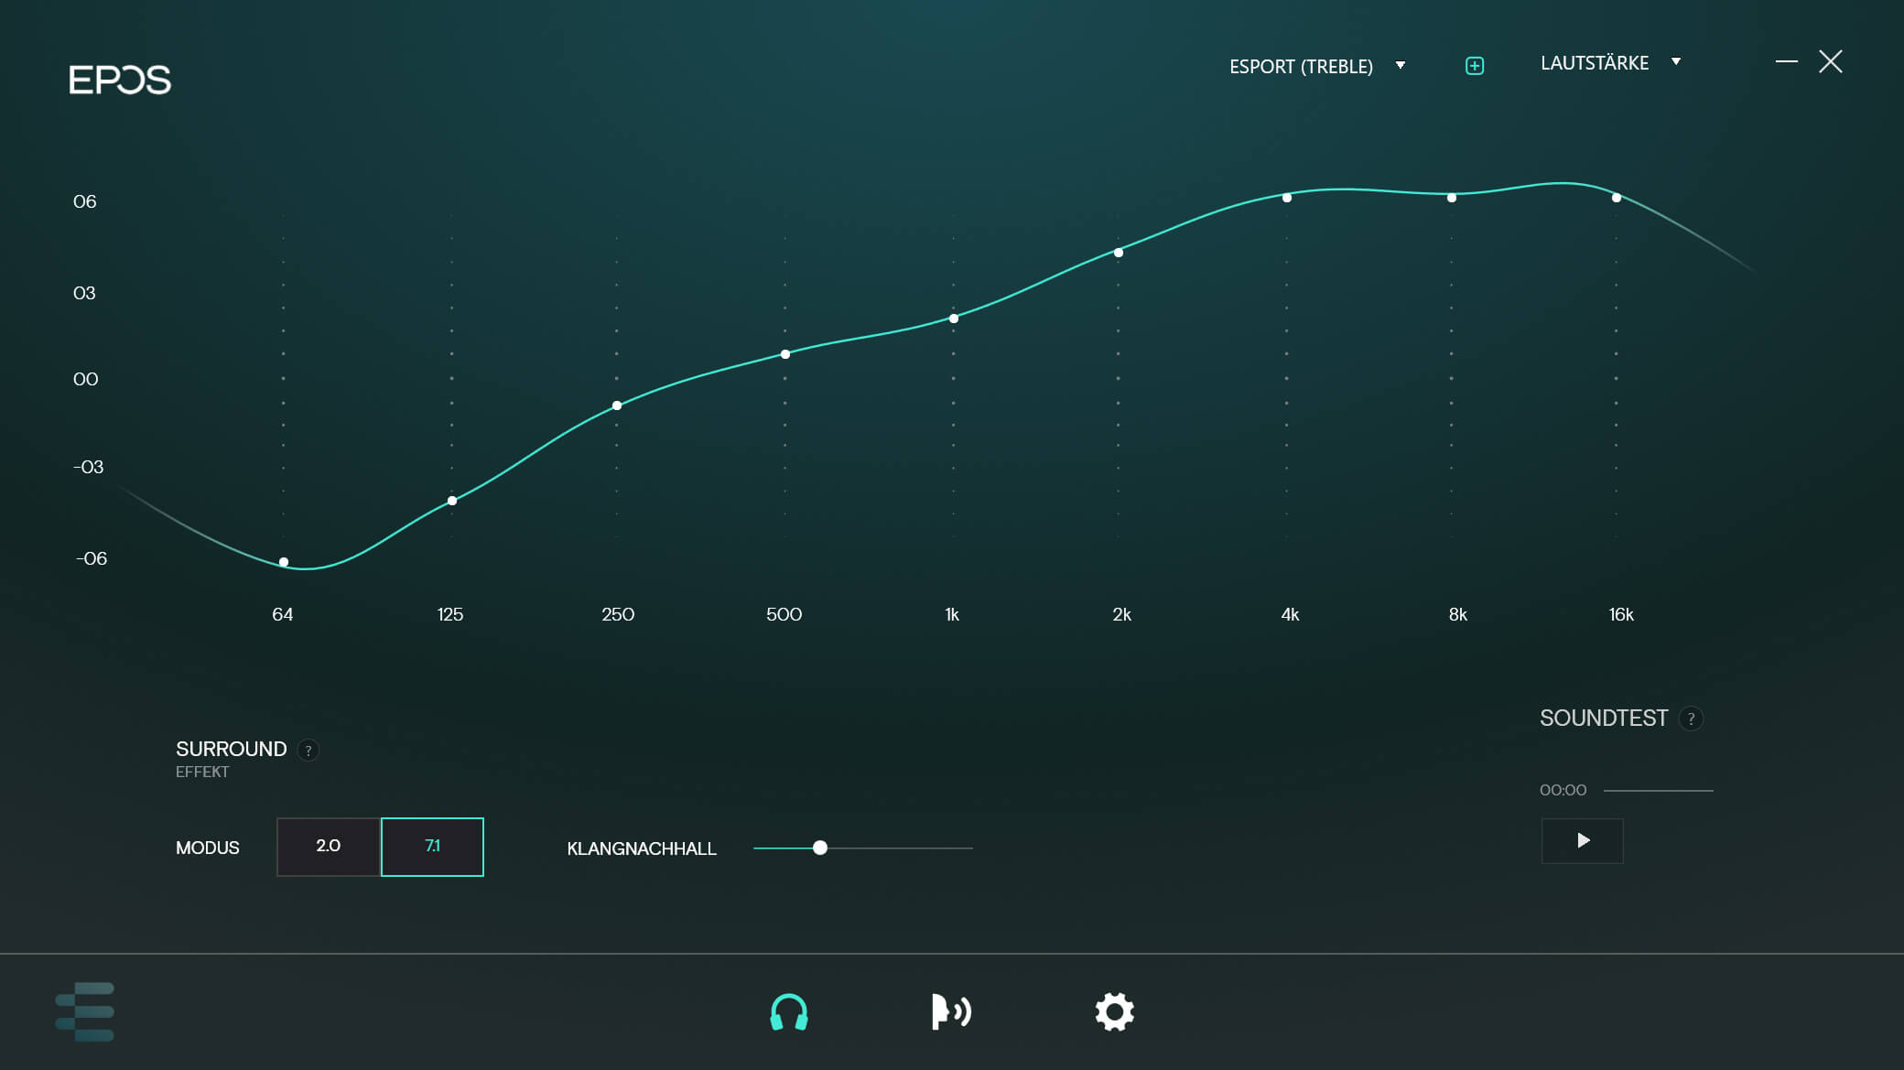
Task: Open the microphone voice settings tab
Action: pos(951,1012)
